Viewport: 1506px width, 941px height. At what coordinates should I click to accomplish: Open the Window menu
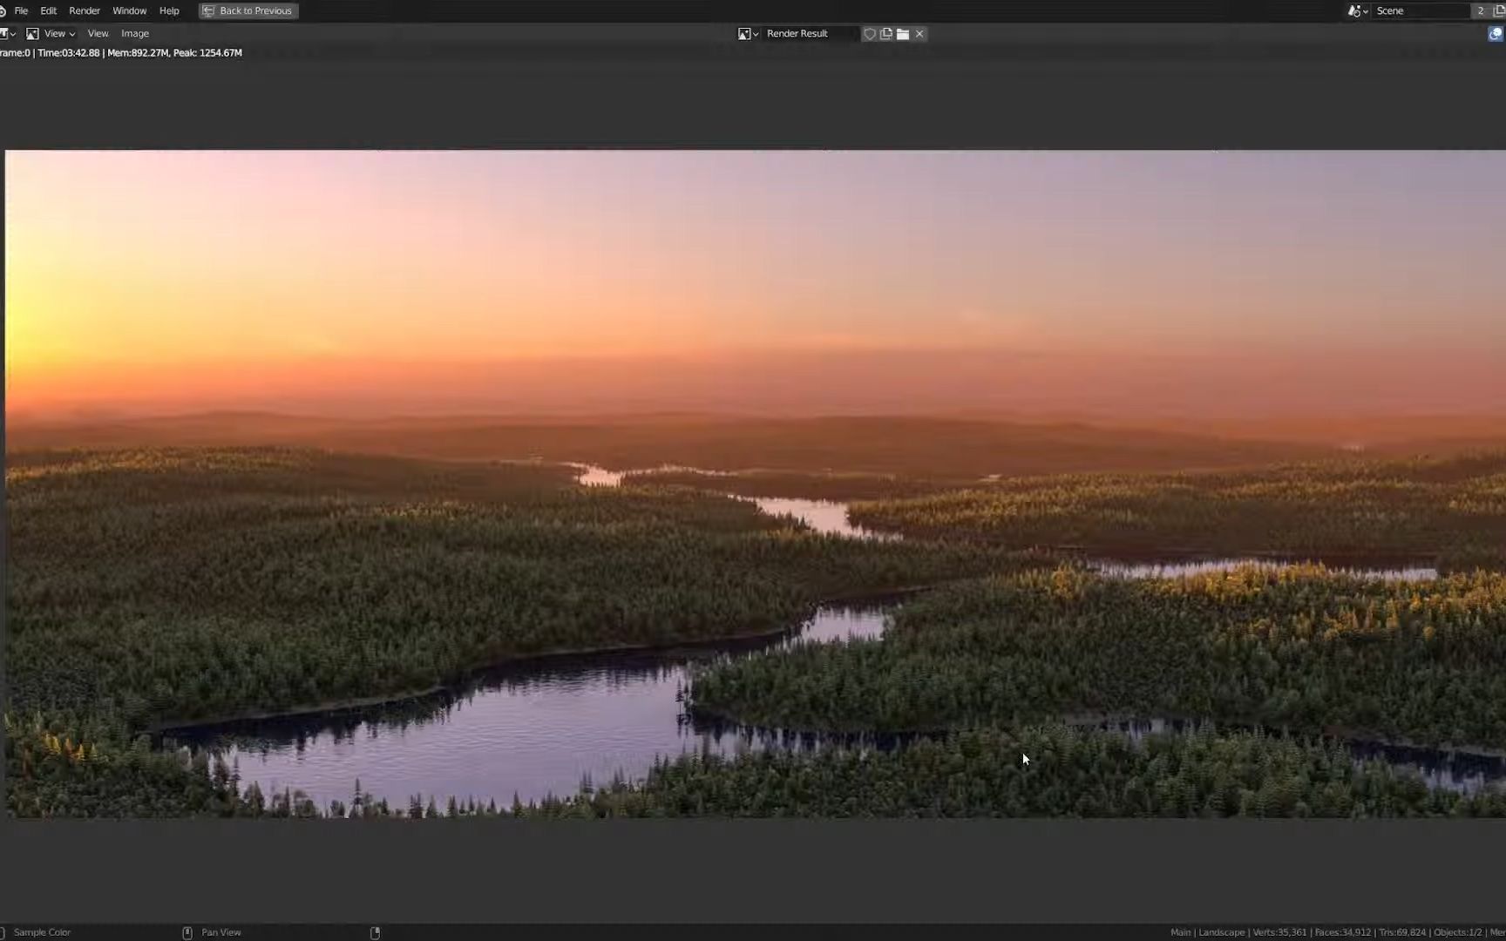coord(129,10)
